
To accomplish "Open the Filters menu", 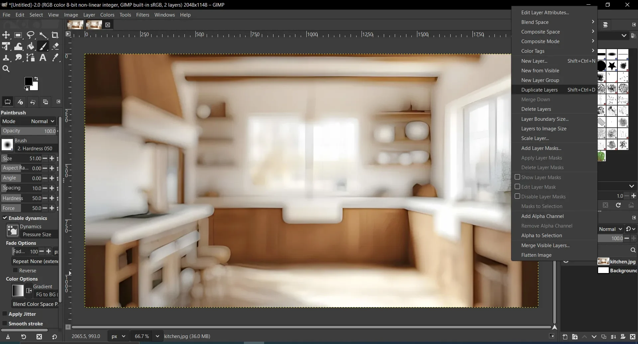I will tap(143, 15).
